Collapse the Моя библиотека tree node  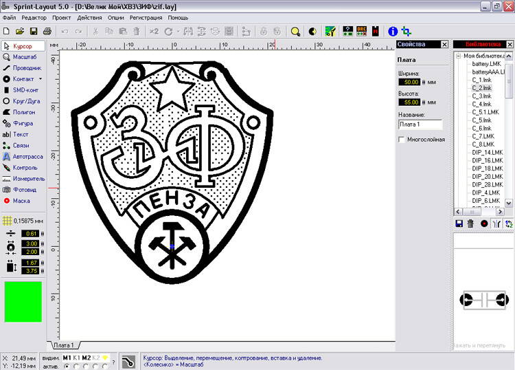(x=458, y=56)
